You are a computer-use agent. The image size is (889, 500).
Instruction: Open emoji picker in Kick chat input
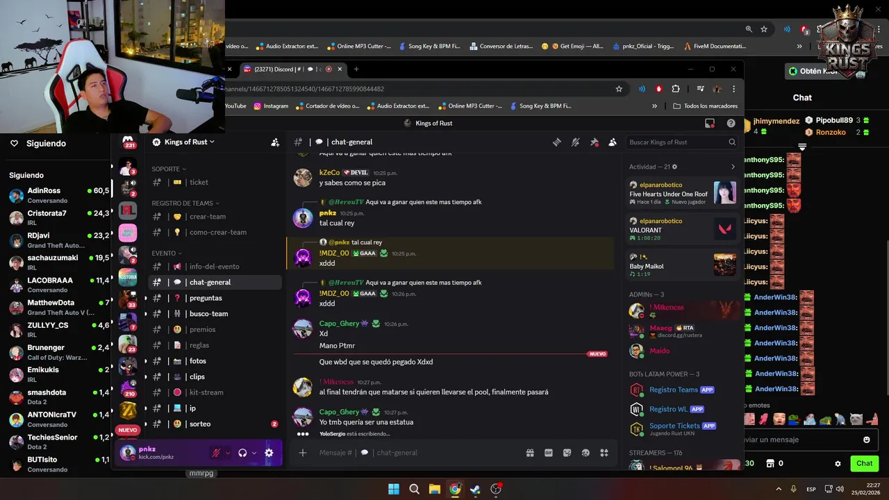866,440
